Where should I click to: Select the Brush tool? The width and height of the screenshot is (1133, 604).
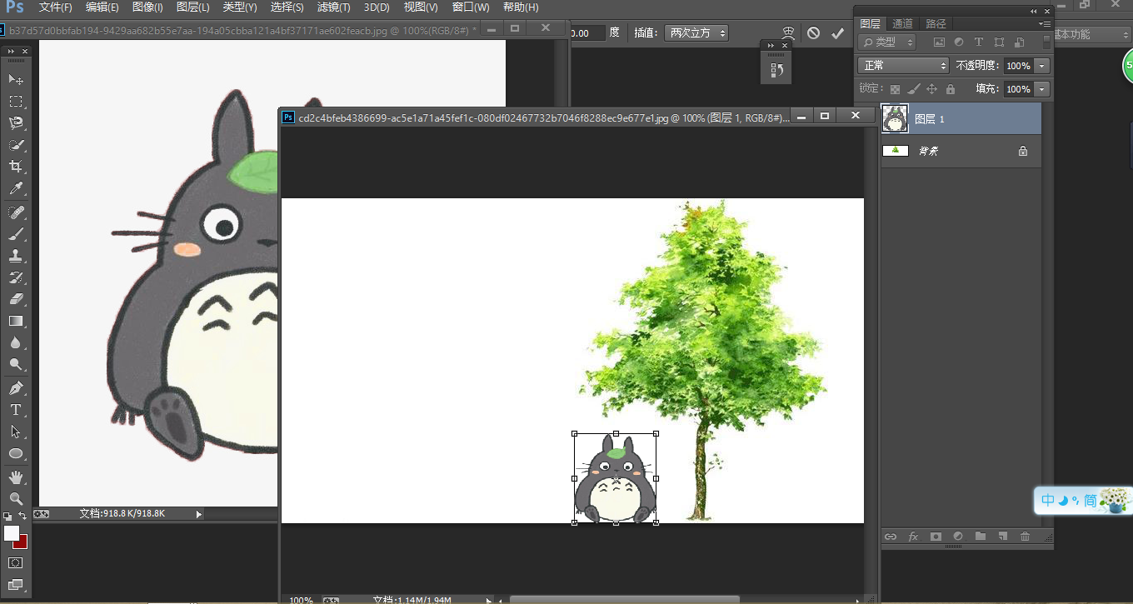point(16,234)
